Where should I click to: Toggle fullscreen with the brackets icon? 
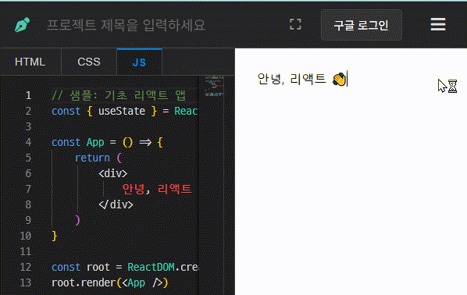pos(295,24)
